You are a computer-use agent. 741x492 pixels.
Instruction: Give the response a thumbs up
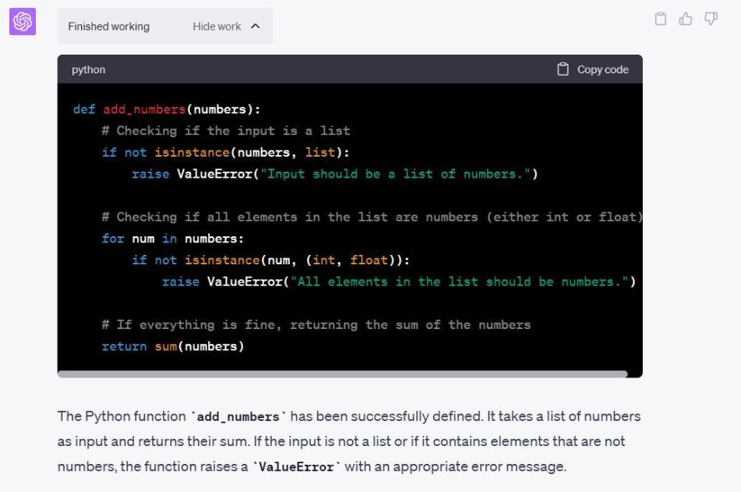(x=685, y=19)
